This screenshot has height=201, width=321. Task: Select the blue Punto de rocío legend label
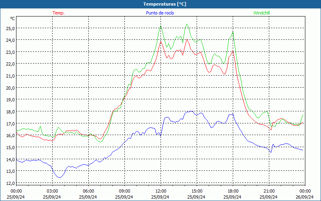point(160,13)
